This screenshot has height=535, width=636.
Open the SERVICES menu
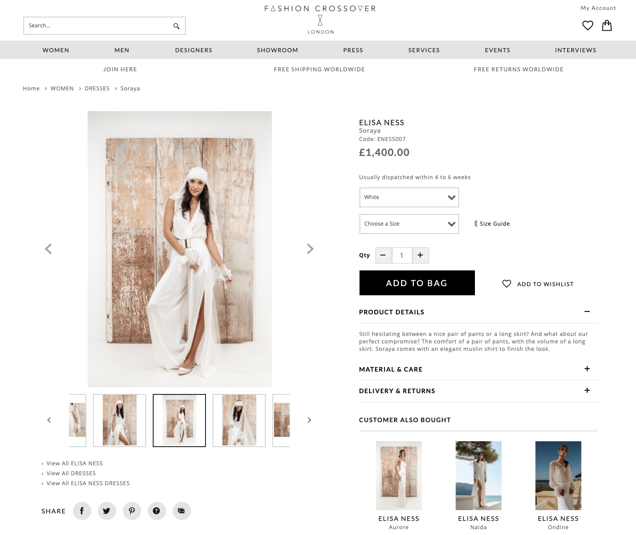[x=424, y=50]
